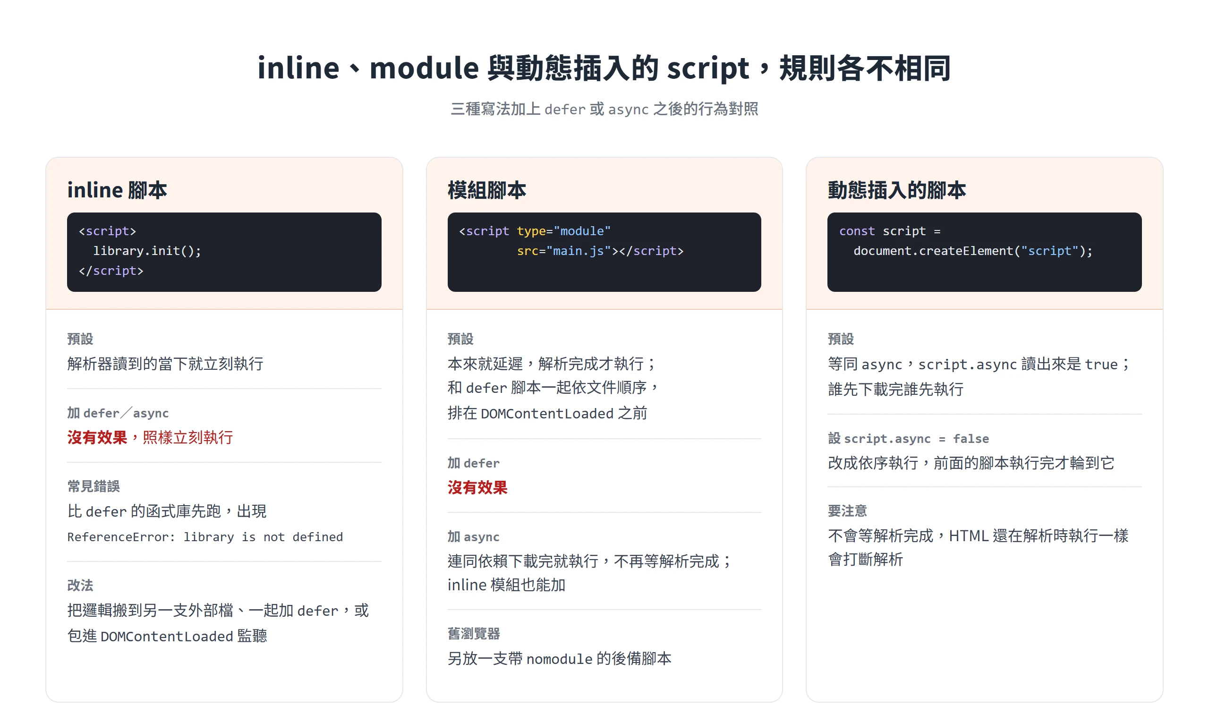
Task: Click the heading 模組腳本
Action: [x=487, y=190]
